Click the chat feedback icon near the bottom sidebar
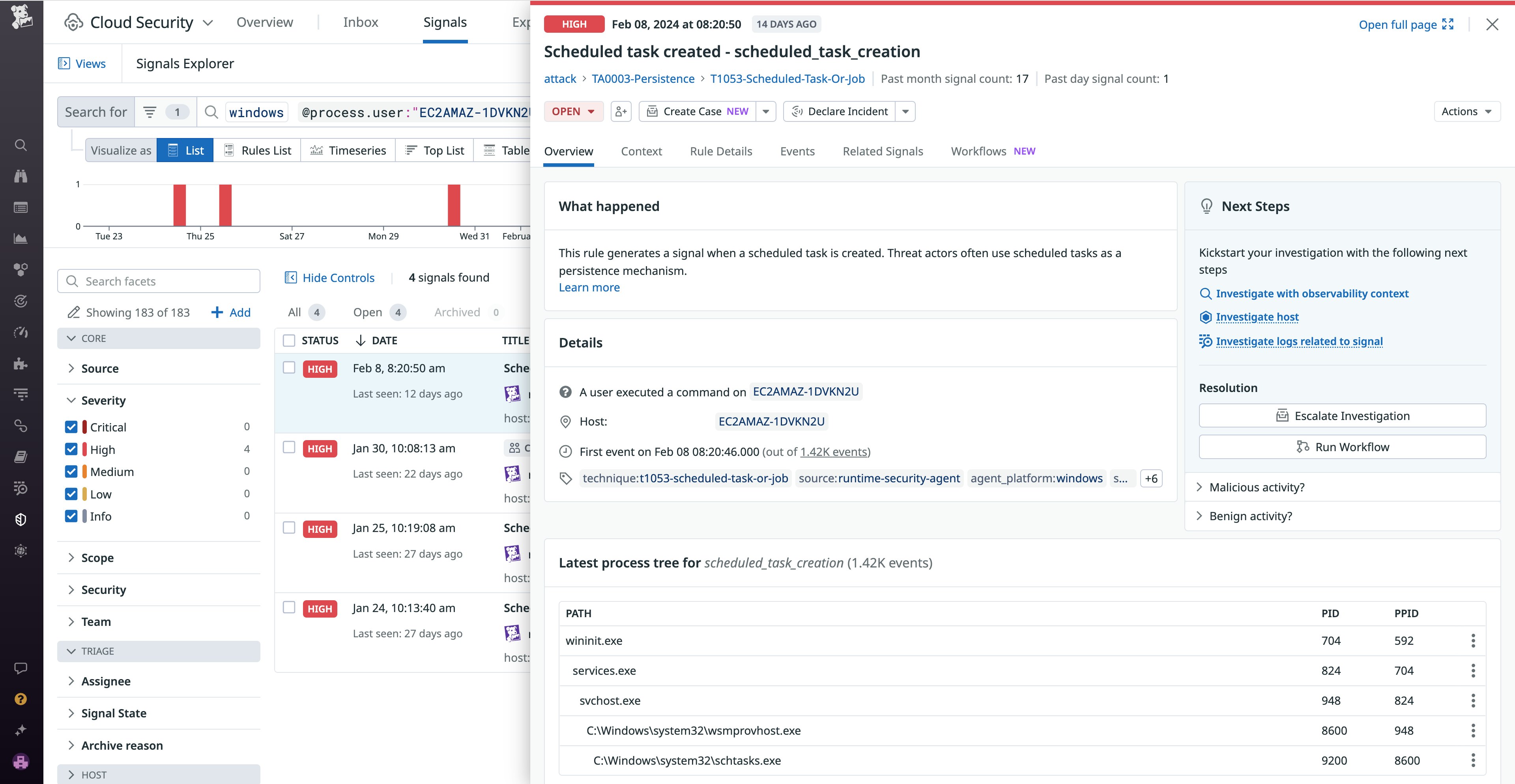 pyautogui.click(x=21, y=667)
